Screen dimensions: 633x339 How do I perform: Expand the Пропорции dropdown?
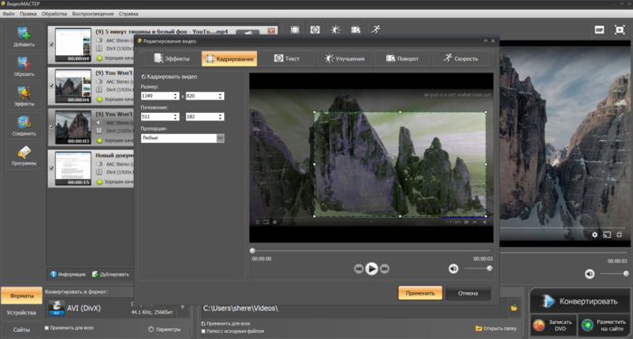pos(221,138)
